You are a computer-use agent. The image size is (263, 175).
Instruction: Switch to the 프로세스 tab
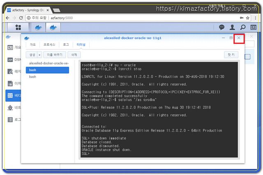tap(49, 44)
